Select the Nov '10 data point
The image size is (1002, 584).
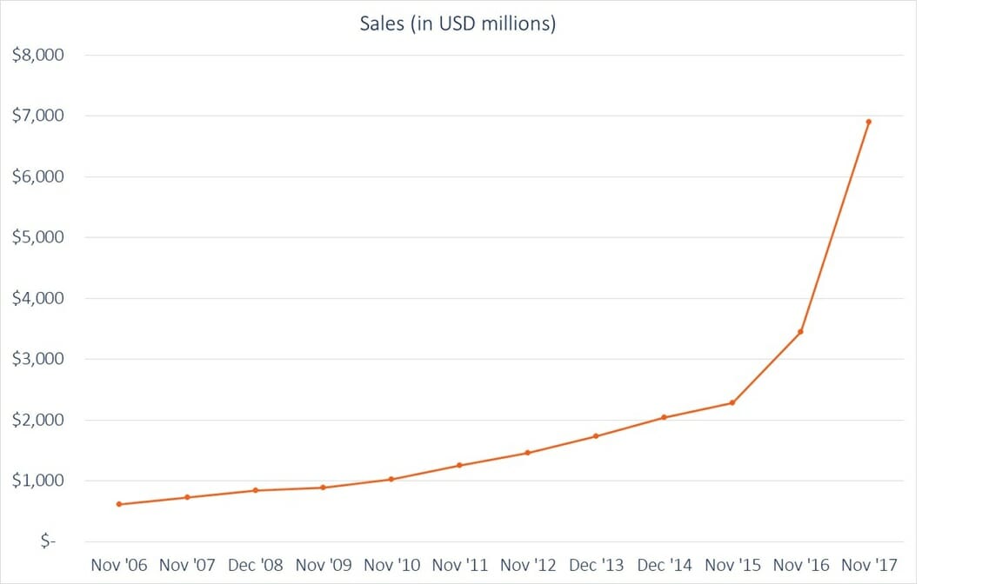(x=391, y=478)
